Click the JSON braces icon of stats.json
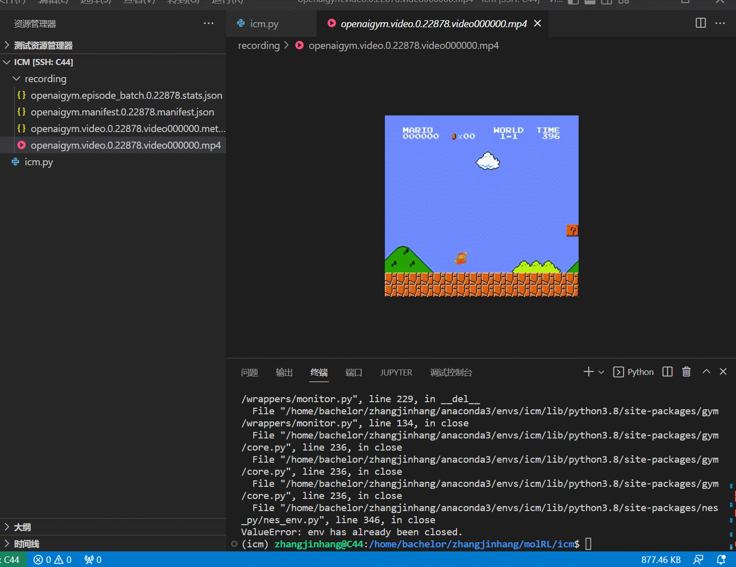 click(21, 95)
